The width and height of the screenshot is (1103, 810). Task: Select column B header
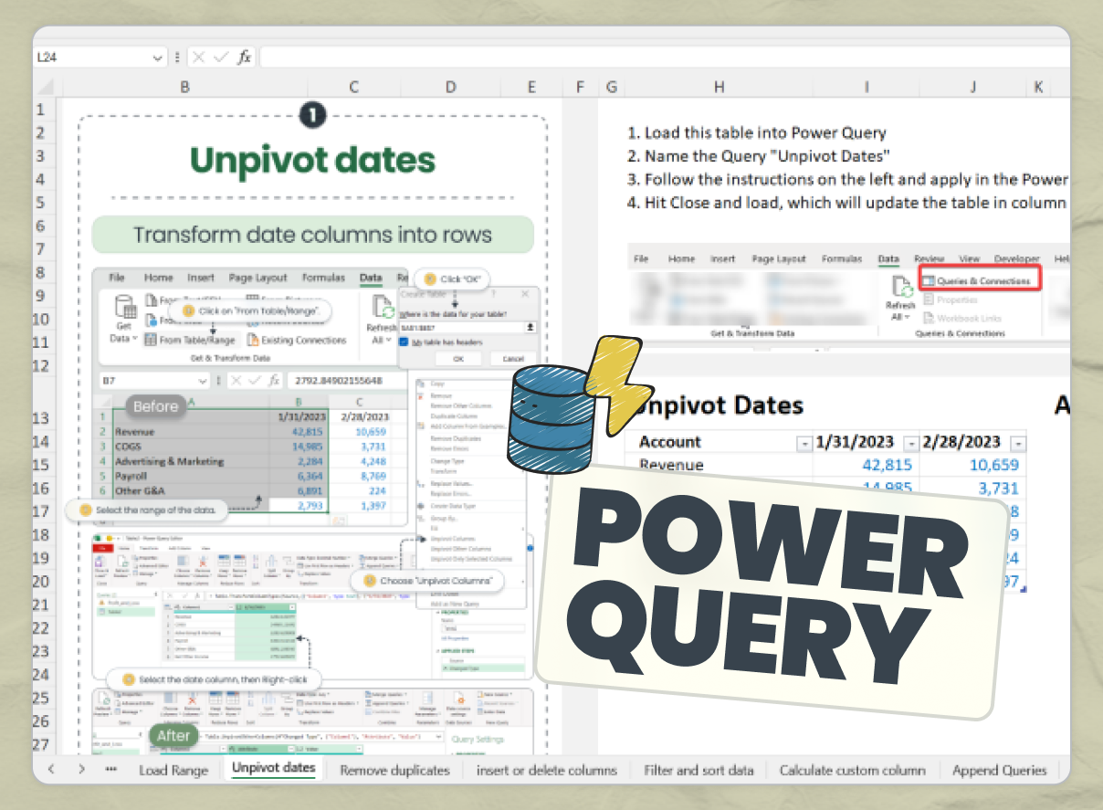click(x=185, y=87)
